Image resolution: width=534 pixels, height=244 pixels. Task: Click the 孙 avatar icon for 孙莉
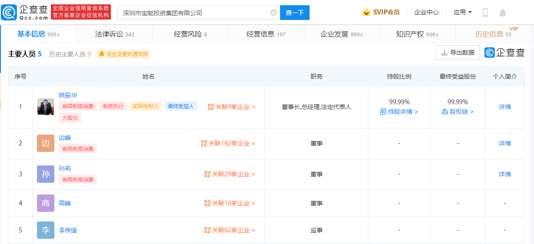pos(45,174)
